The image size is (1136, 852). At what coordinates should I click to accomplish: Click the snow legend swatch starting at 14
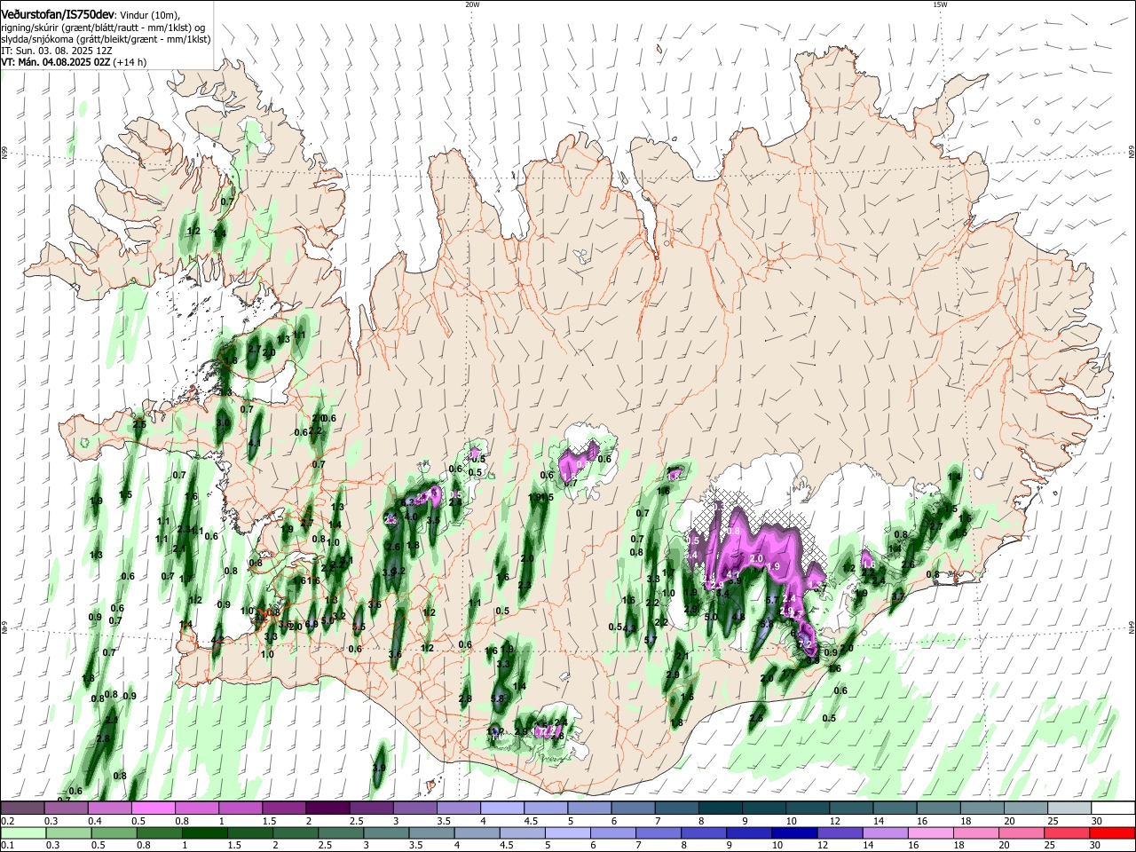point(896,808)
